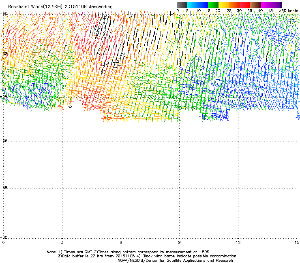Click the -52 latitude axis label

click(4, 54)
